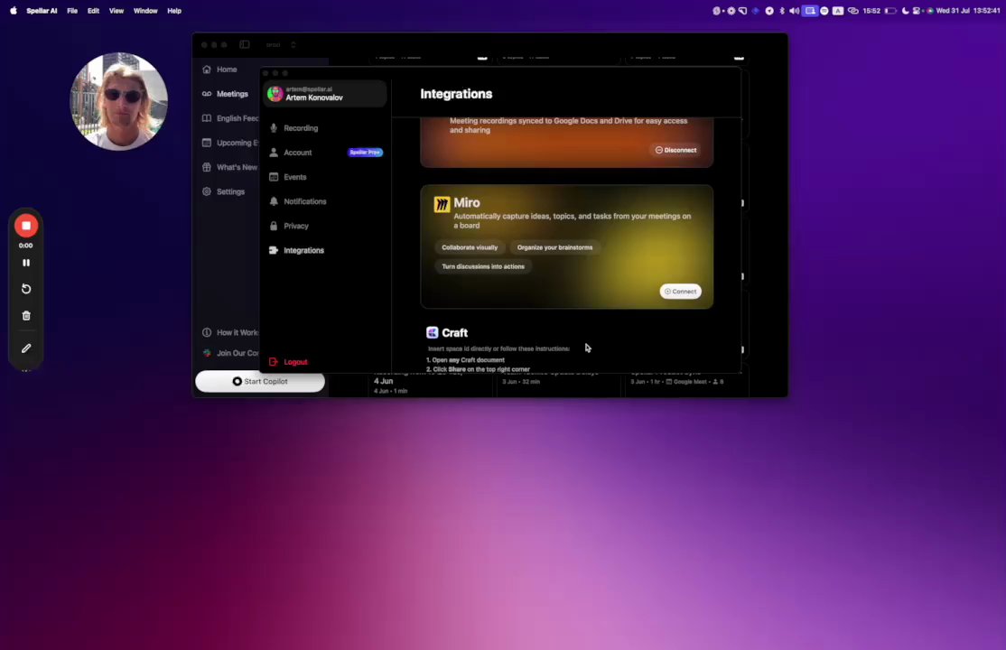Click the Spellar Pro badge
1006x650 pixels.
click(x=365, y=153)
